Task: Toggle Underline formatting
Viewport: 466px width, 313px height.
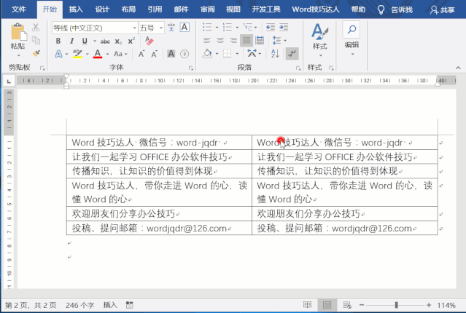Action: coord(85,41)
